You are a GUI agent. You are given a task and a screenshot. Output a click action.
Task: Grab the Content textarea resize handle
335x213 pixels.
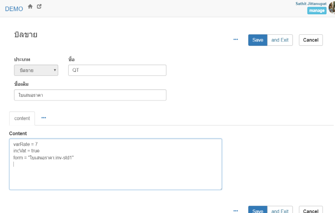(x=220, y=188)
